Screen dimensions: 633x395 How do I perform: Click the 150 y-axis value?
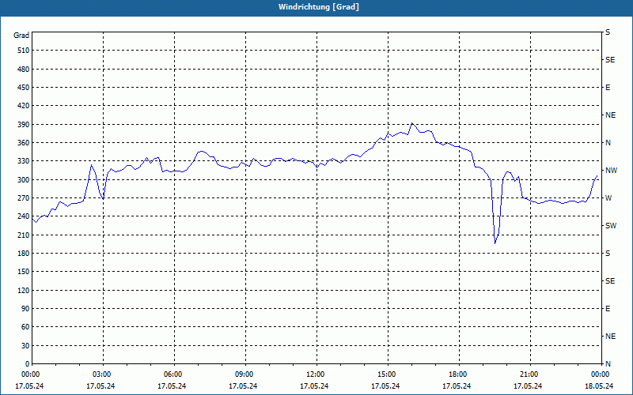click(x=24, y=272)
